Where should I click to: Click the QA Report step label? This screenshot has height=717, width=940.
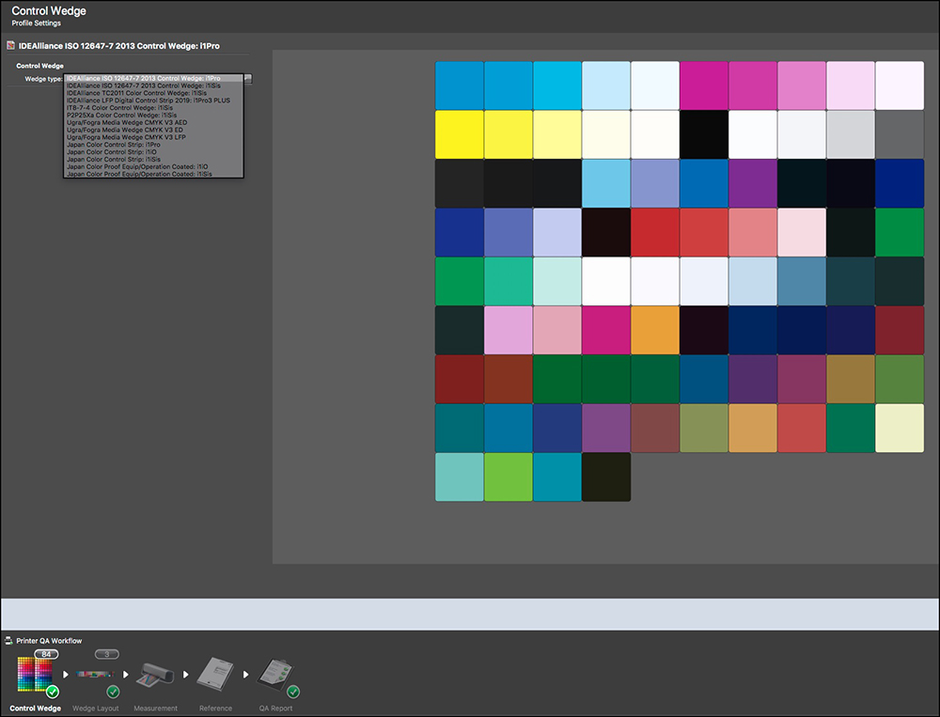click(275, 708)
